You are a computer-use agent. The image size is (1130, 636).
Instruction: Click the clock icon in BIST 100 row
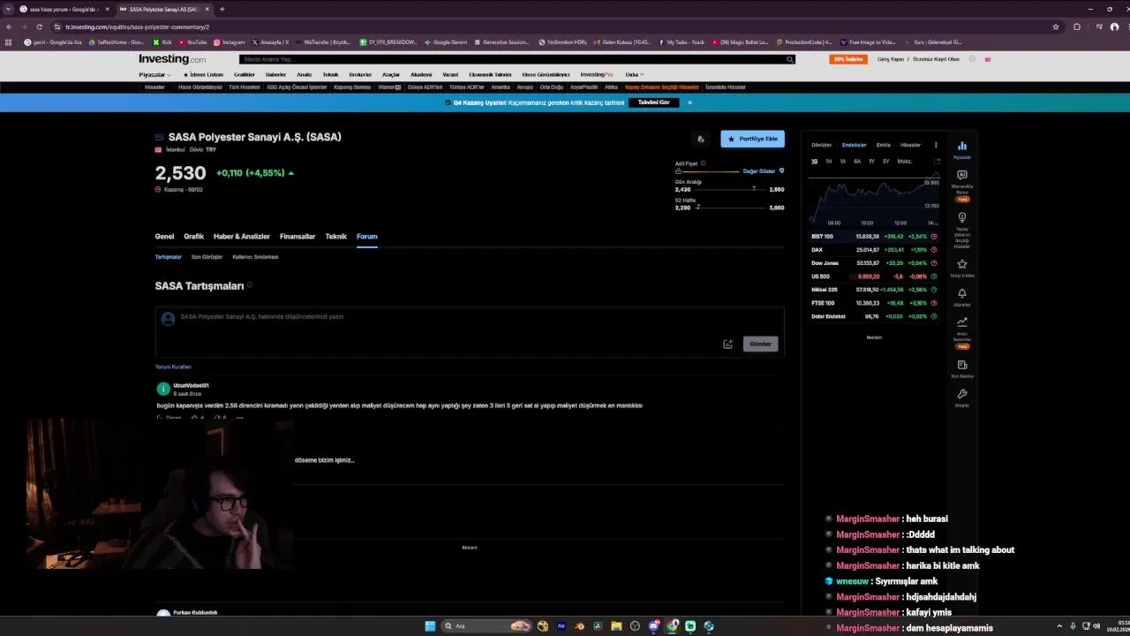[934, 237]
